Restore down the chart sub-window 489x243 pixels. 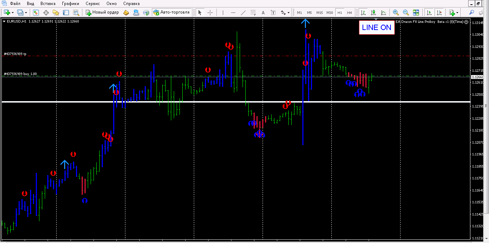coord(478,4)
